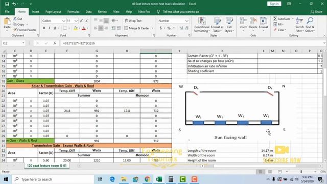Click Tell me what you want to do
The width and height of the screenshot is (327, 184).
[181, 12]
